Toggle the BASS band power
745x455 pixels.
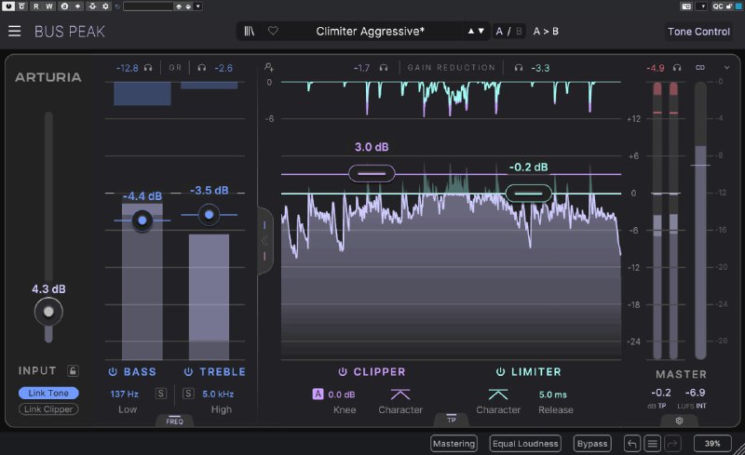pyautogui.click(x=113, y=372)
